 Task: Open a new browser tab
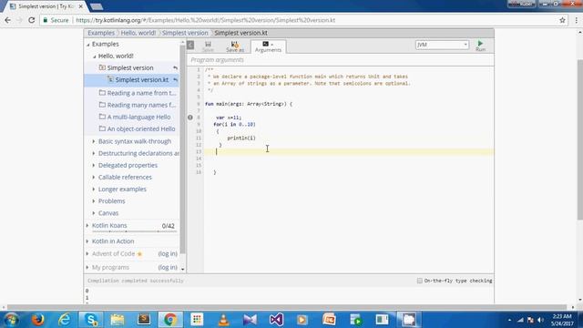(x=97, y=6)
